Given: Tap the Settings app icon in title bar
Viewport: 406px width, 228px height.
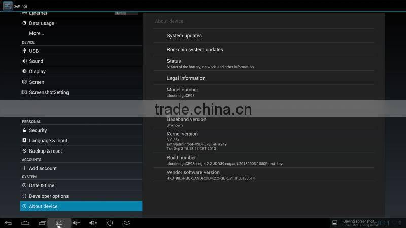Looking at the screenshot, I should coord(8,6).
